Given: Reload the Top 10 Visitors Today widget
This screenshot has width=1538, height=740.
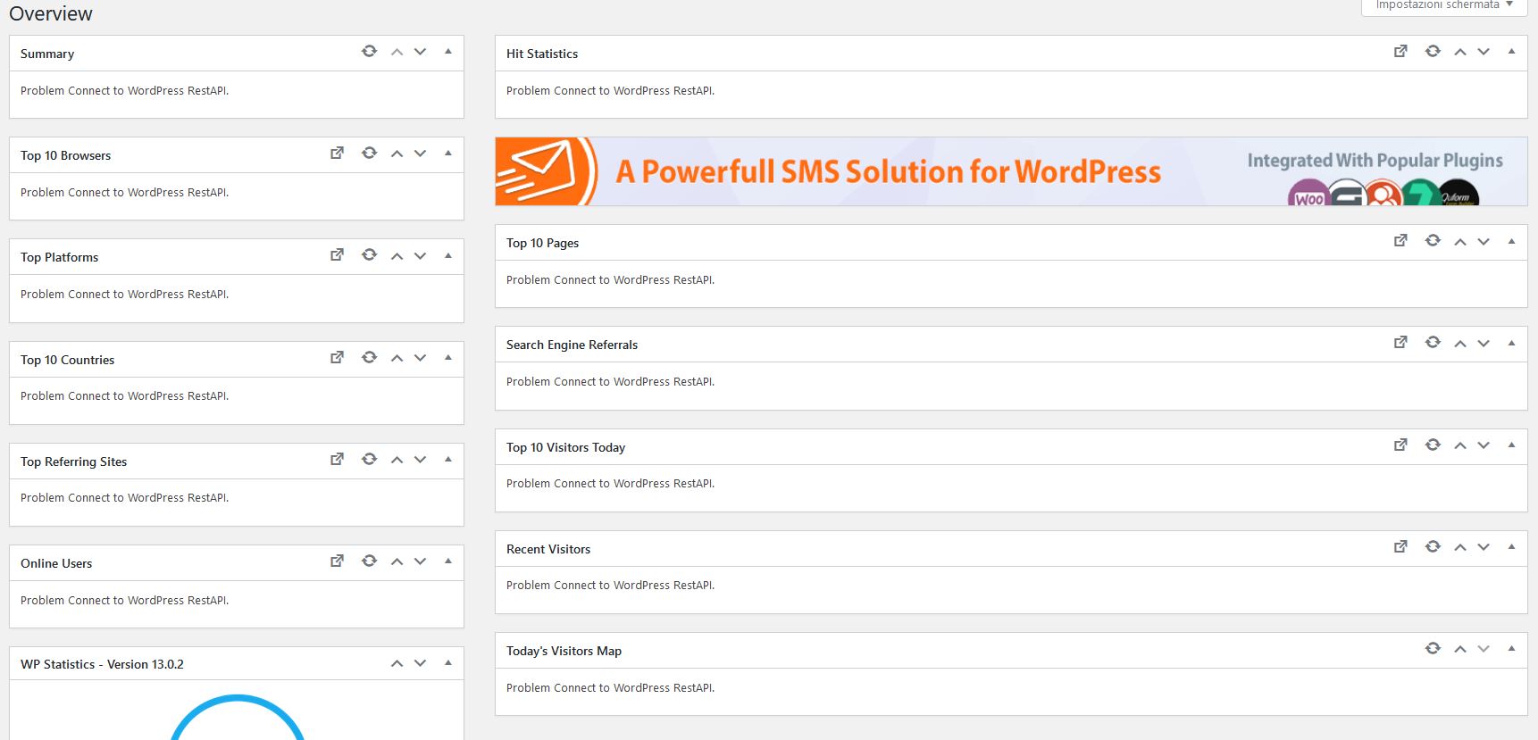Looking at the screenshot, I should coord(1433,445).
